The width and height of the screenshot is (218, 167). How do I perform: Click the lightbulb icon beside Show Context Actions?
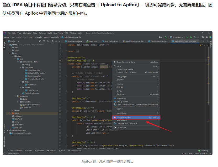click(x=115, y=62)
